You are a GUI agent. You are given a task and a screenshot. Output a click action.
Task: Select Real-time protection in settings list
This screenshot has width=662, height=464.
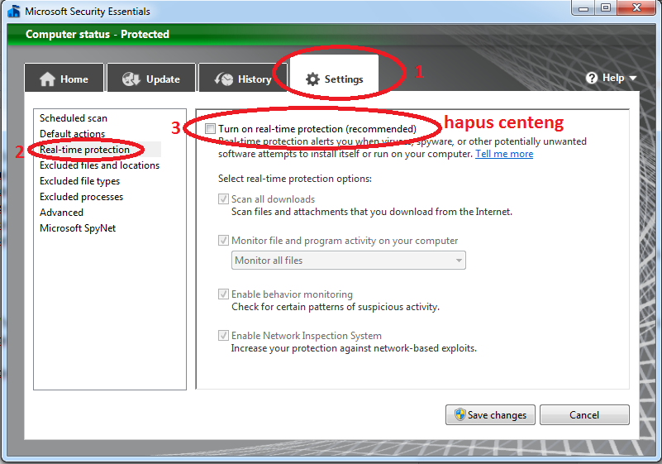click(84, 149)
